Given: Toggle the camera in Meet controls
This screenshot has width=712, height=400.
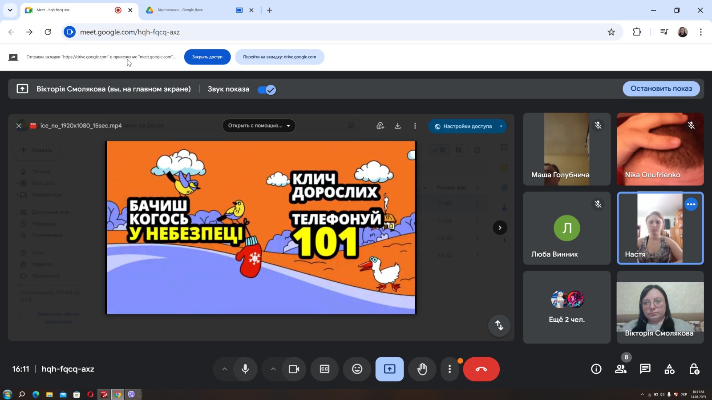Looking at the screenshot, I should tap(294, 369).
